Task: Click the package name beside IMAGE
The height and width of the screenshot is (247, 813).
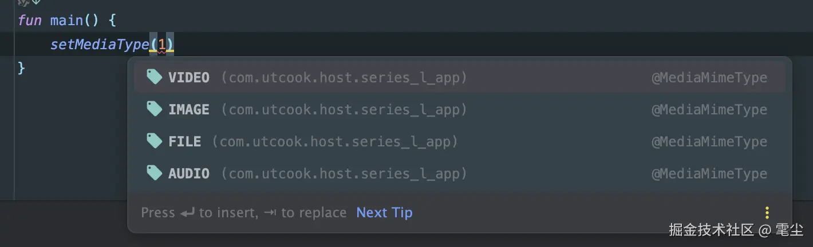Action: (x=344, y=110)
